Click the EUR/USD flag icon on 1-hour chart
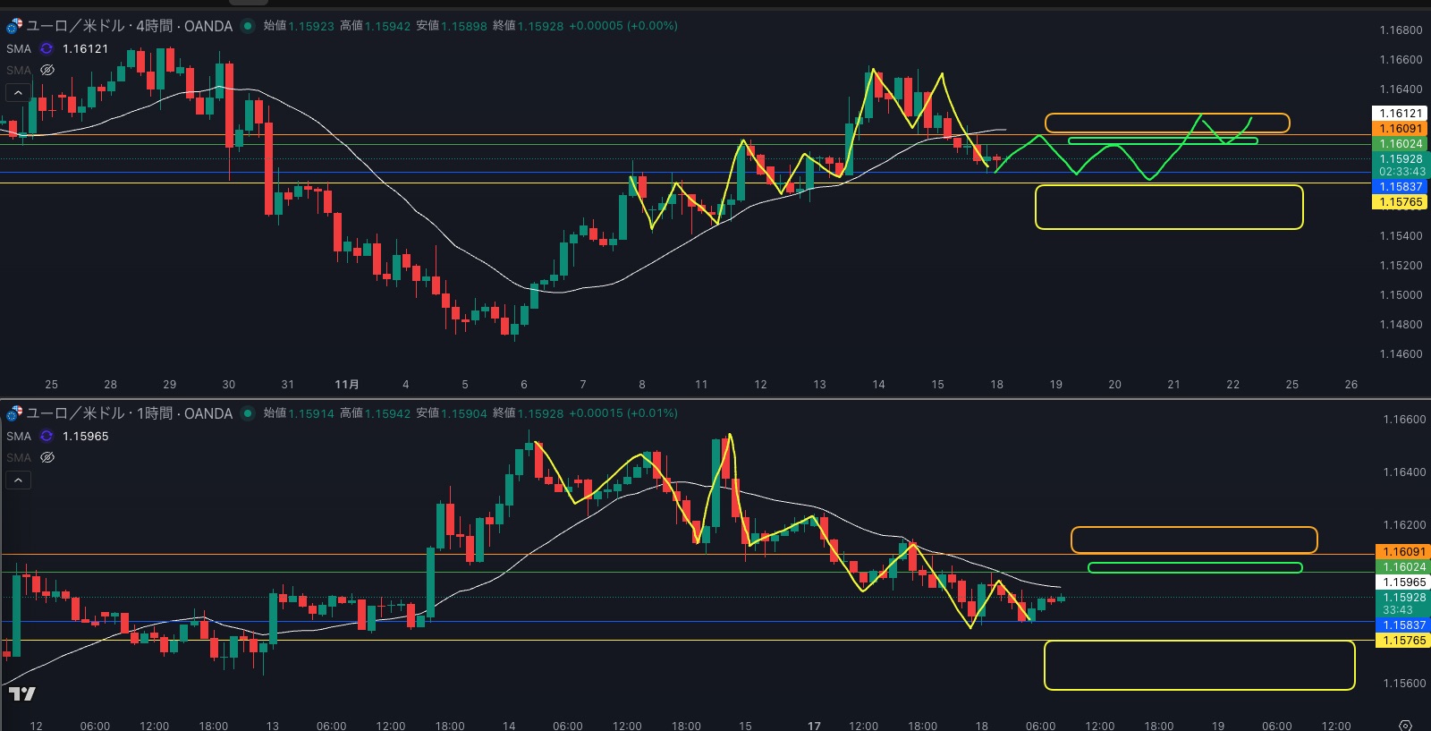Viewport: 1431px width, 731px height. coord(14,413)
